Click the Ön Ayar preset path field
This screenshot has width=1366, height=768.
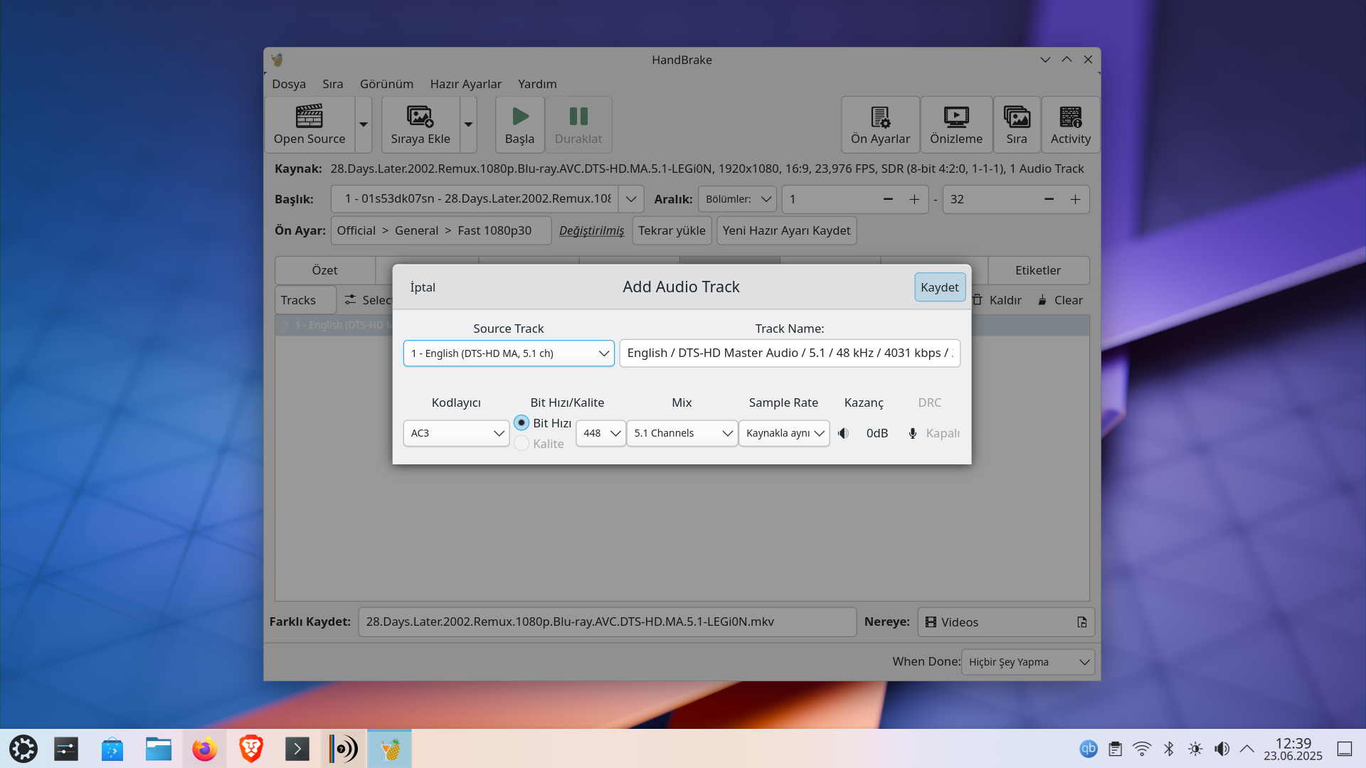pos(441,230)
